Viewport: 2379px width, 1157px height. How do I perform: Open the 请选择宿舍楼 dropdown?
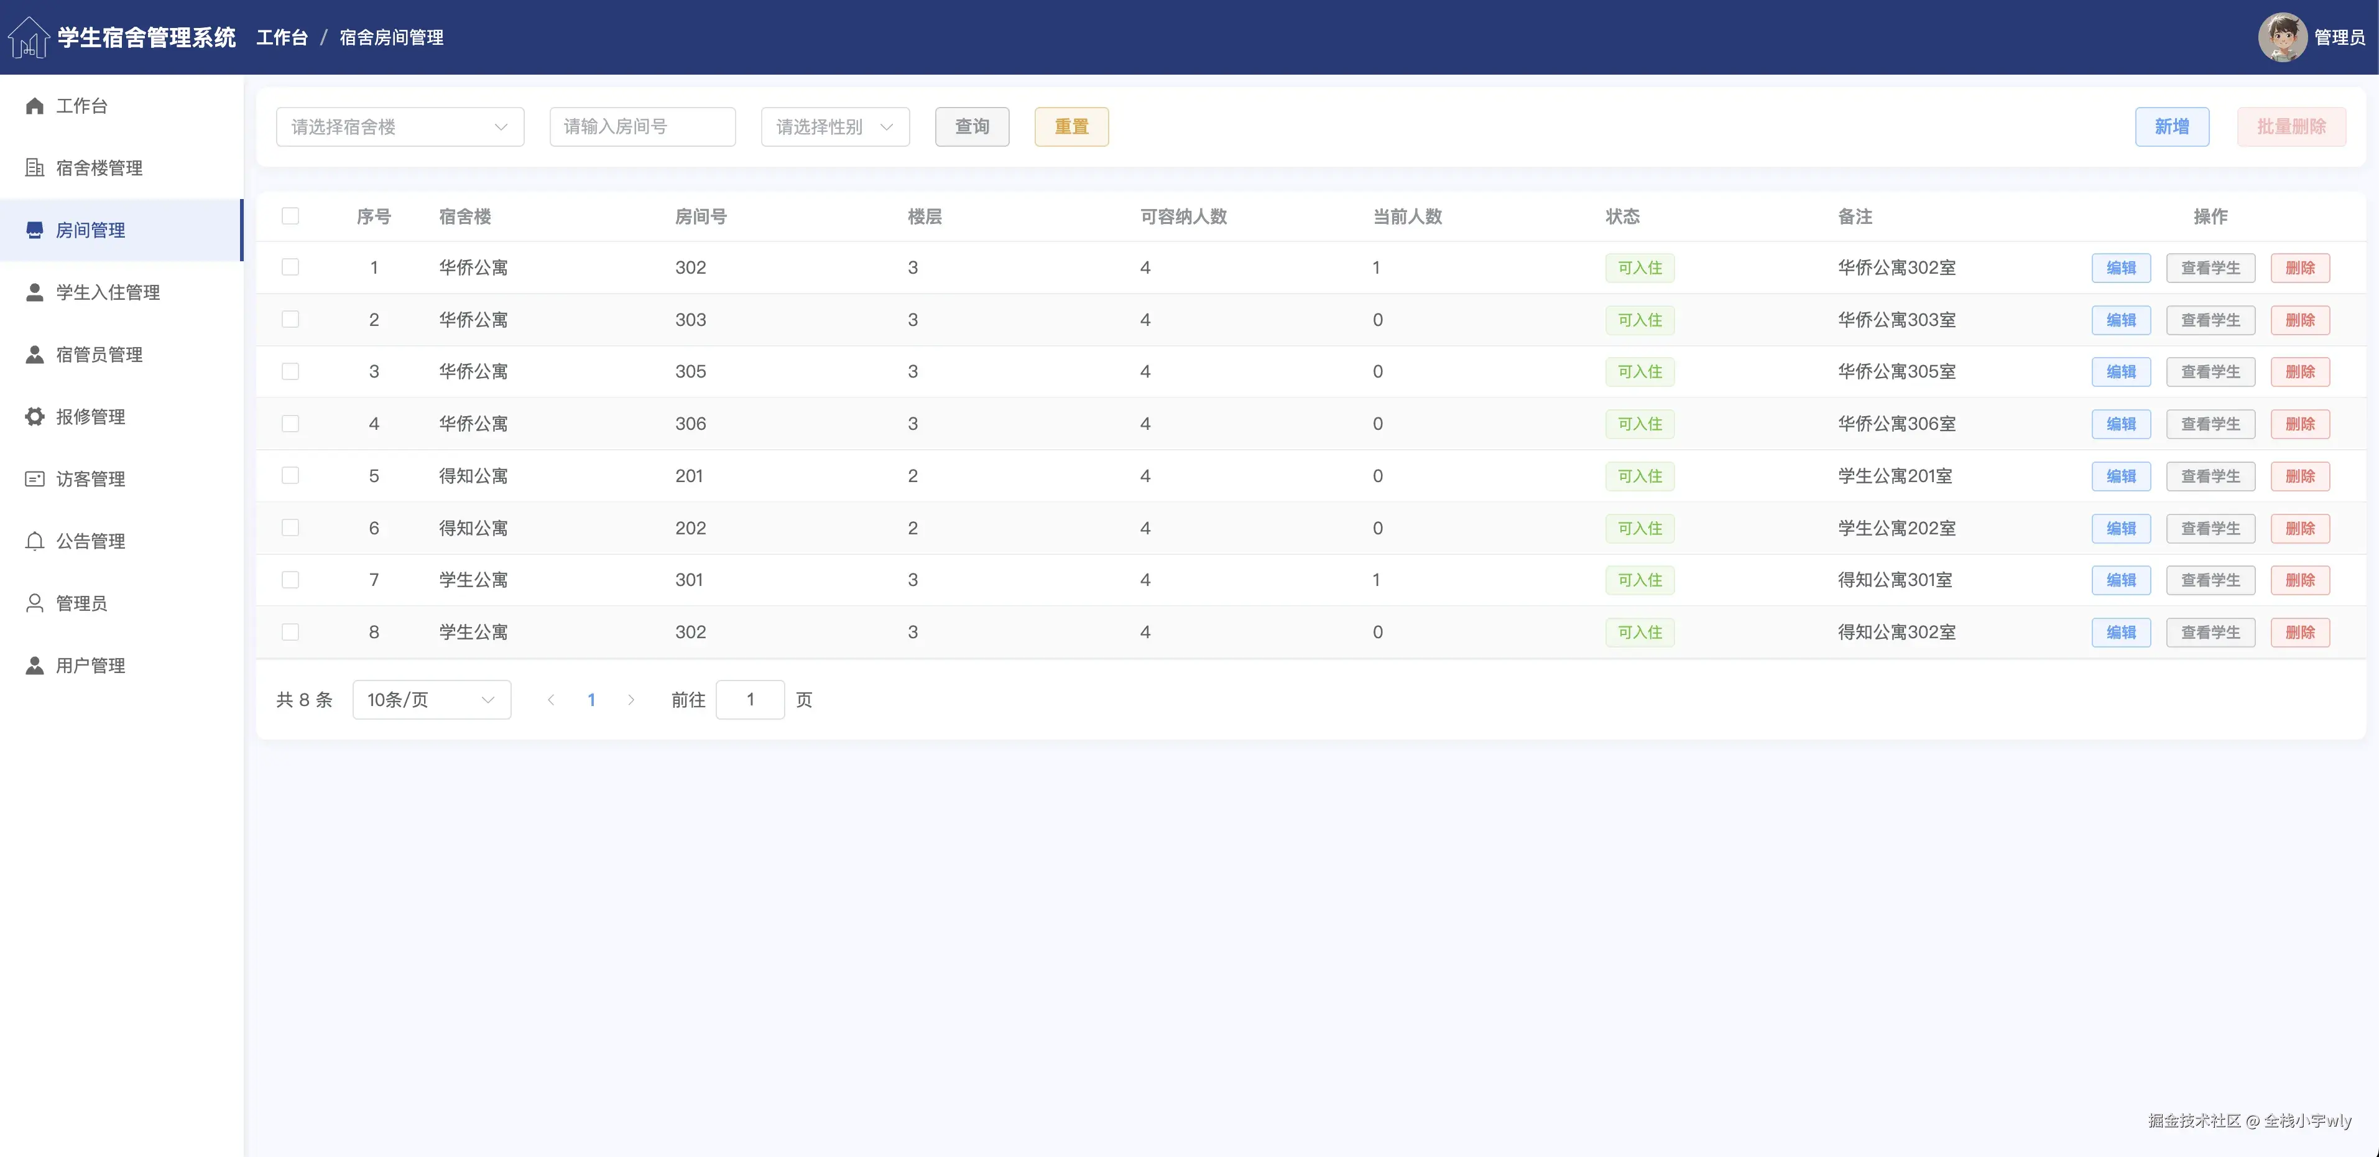point(399,127)
